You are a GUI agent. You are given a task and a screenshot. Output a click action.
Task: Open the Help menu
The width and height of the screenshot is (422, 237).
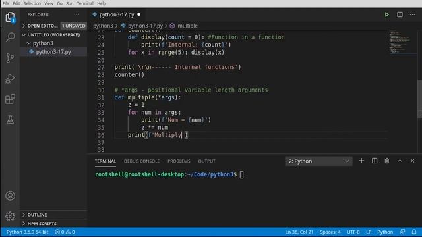click(x=102, y=3)
